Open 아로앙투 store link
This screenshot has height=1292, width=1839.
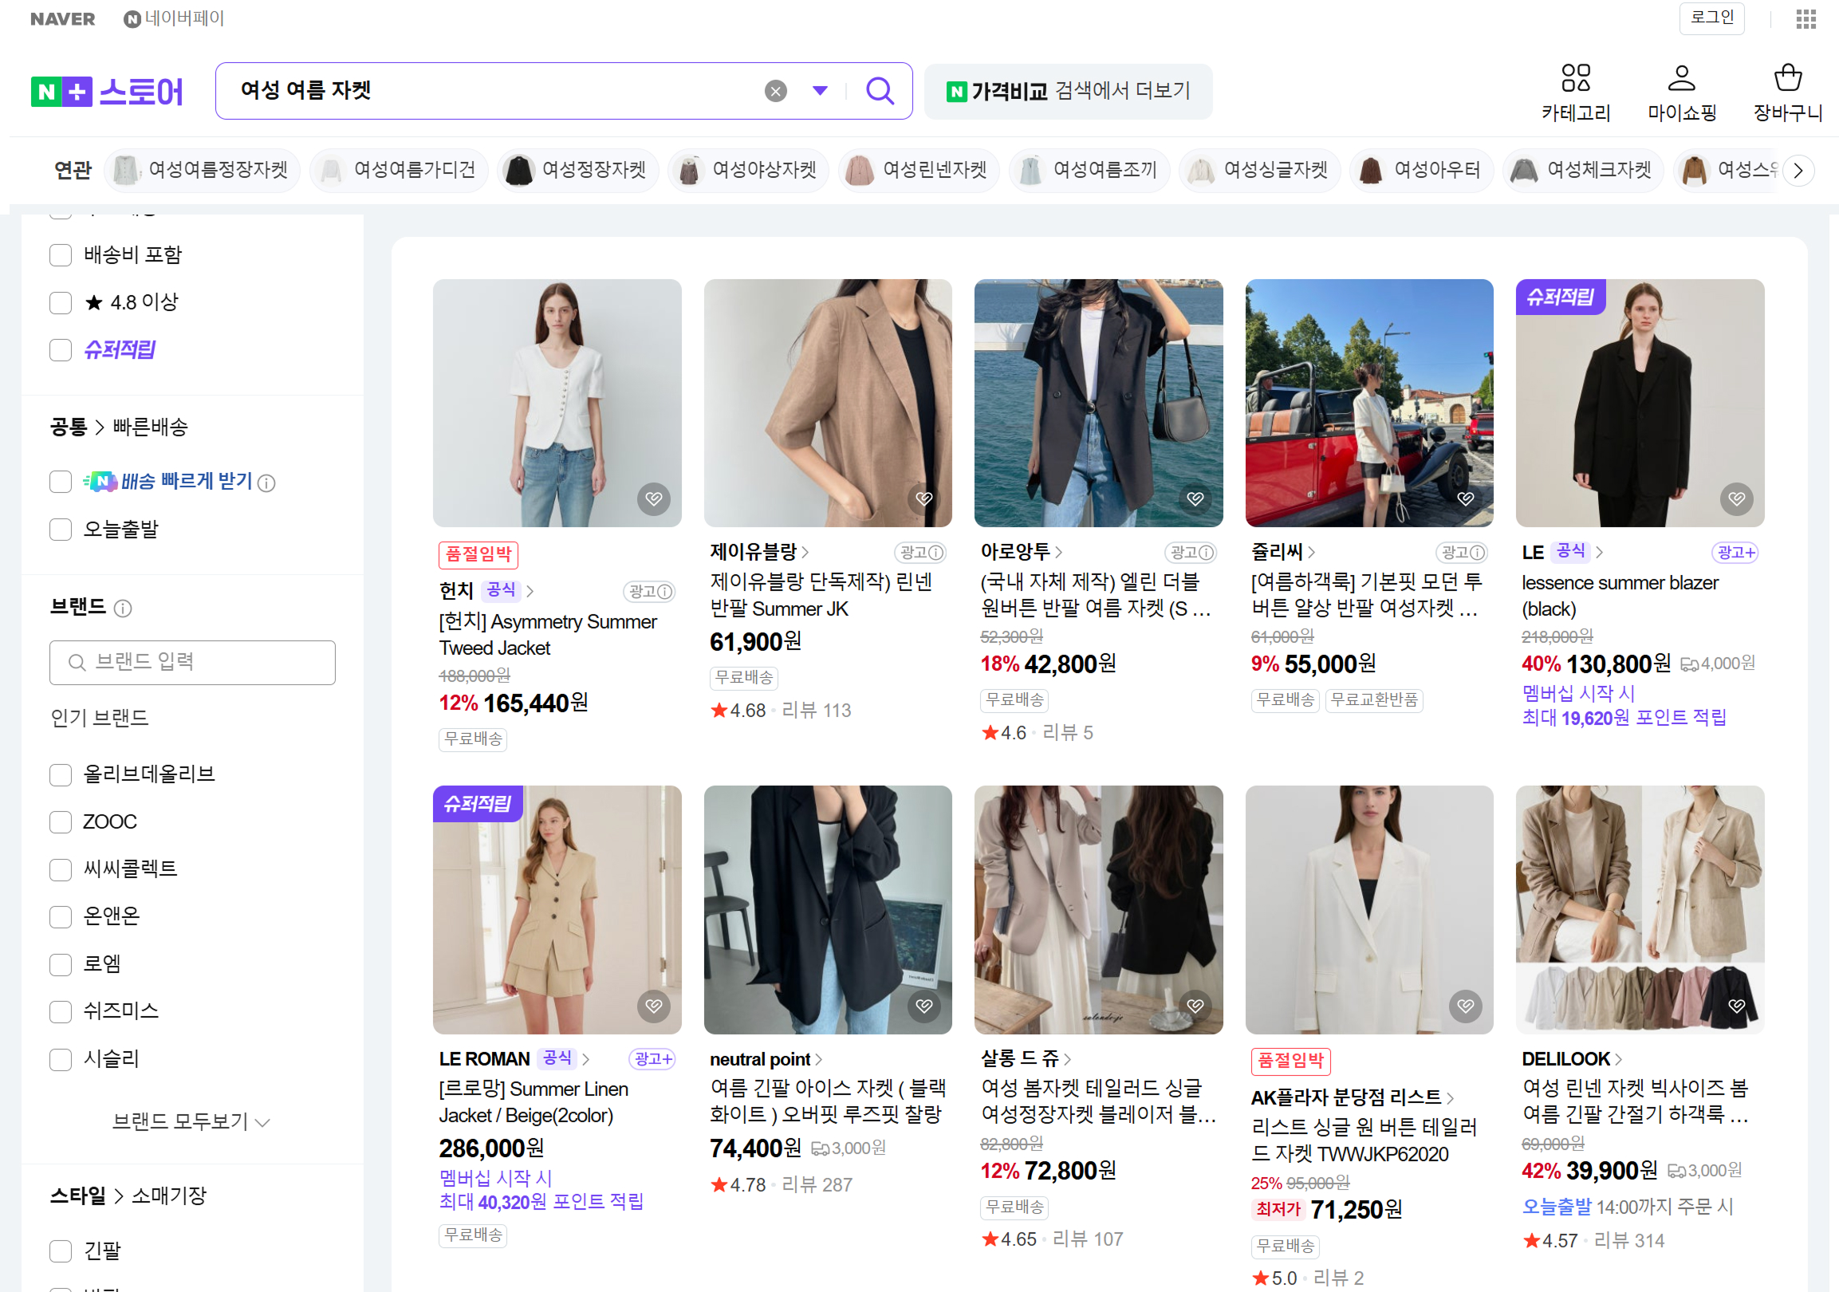tap(1022, 552)
